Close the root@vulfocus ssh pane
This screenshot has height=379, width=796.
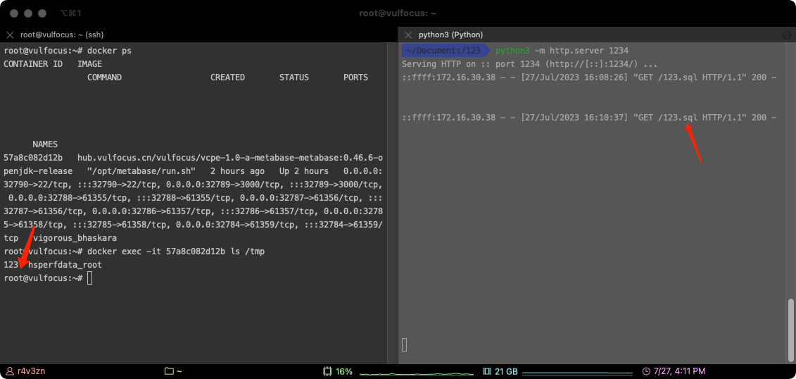click(10, 35)
